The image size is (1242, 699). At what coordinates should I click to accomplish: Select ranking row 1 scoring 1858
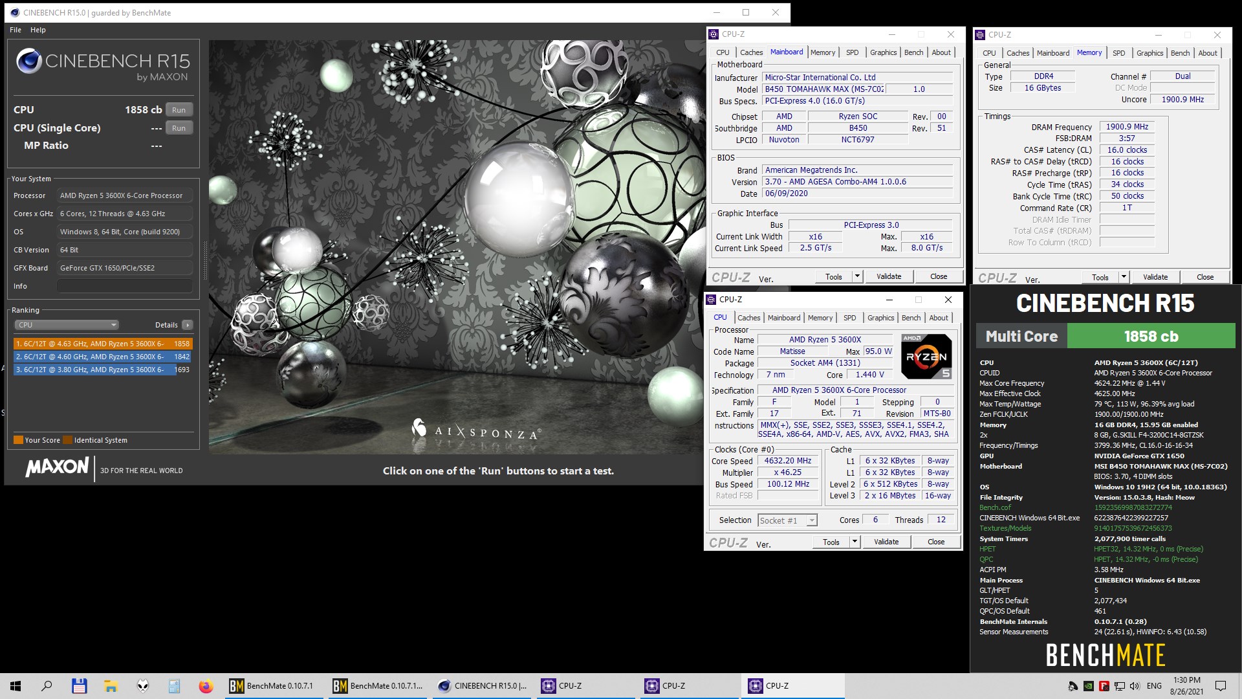(102, 344)
